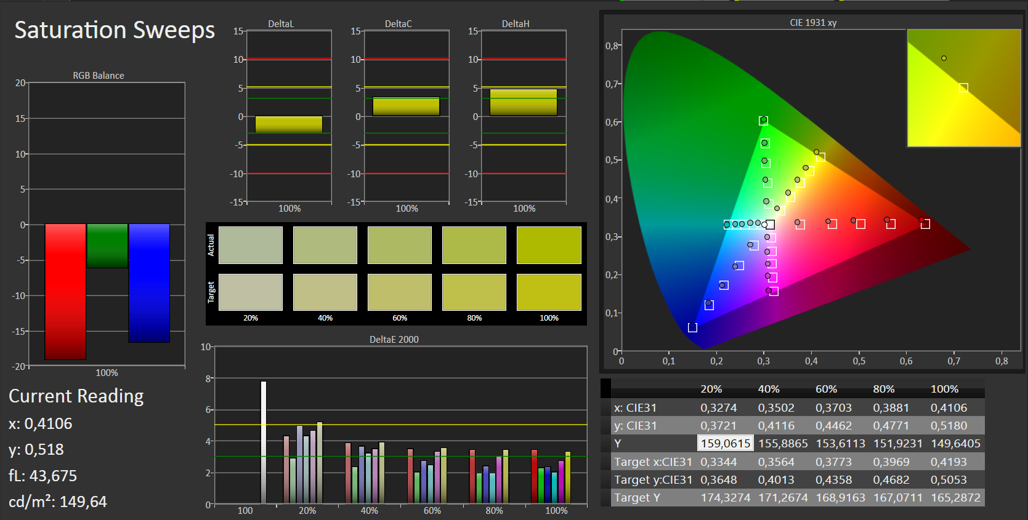Image resolution: width=1028 pixels, height=520 pixels.
Task: Click the yellow bar in DeltaH chart
Action: coord(524,102)
